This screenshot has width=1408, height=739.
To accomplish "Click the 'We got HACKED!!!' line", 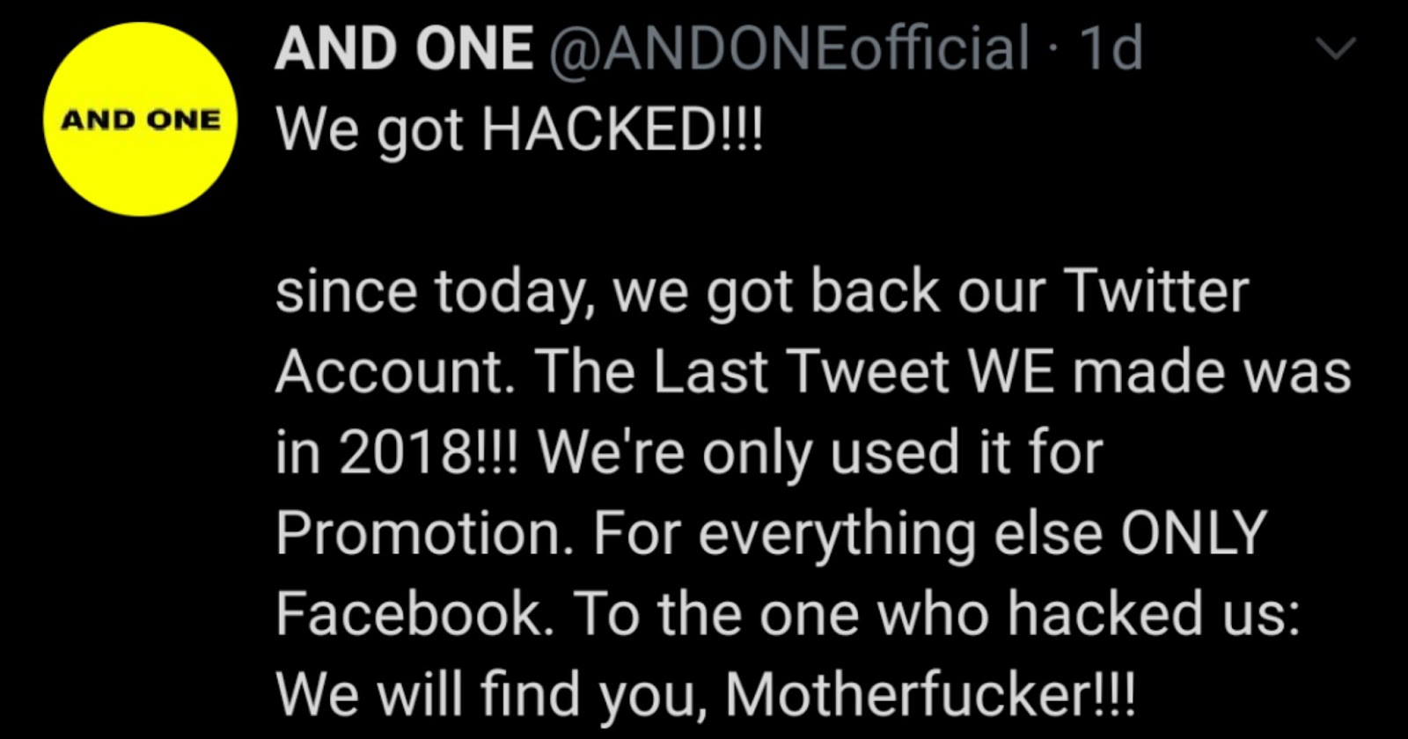I will point(520,130).
